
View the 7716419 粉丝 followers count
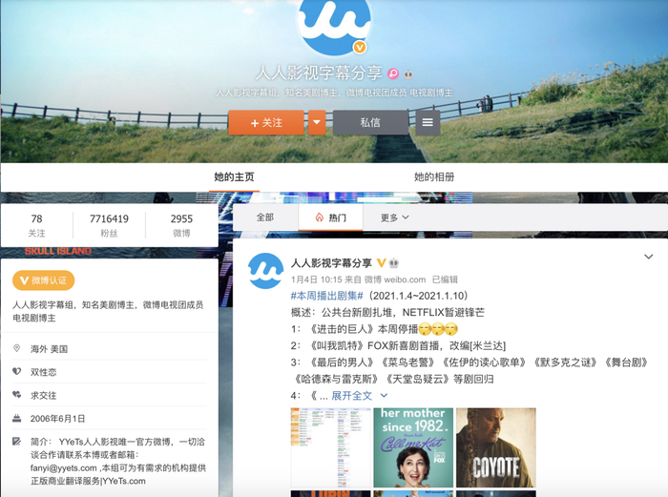[109, 225]
